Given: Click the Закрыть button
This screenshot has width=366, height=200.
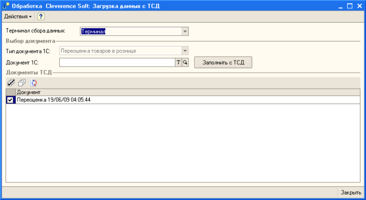Looking at the screenshot, I should 351,193.
